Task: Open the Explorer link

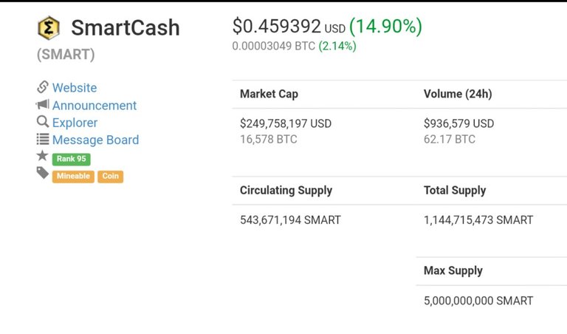Action: pyautogui.click(x=75, y=123)
